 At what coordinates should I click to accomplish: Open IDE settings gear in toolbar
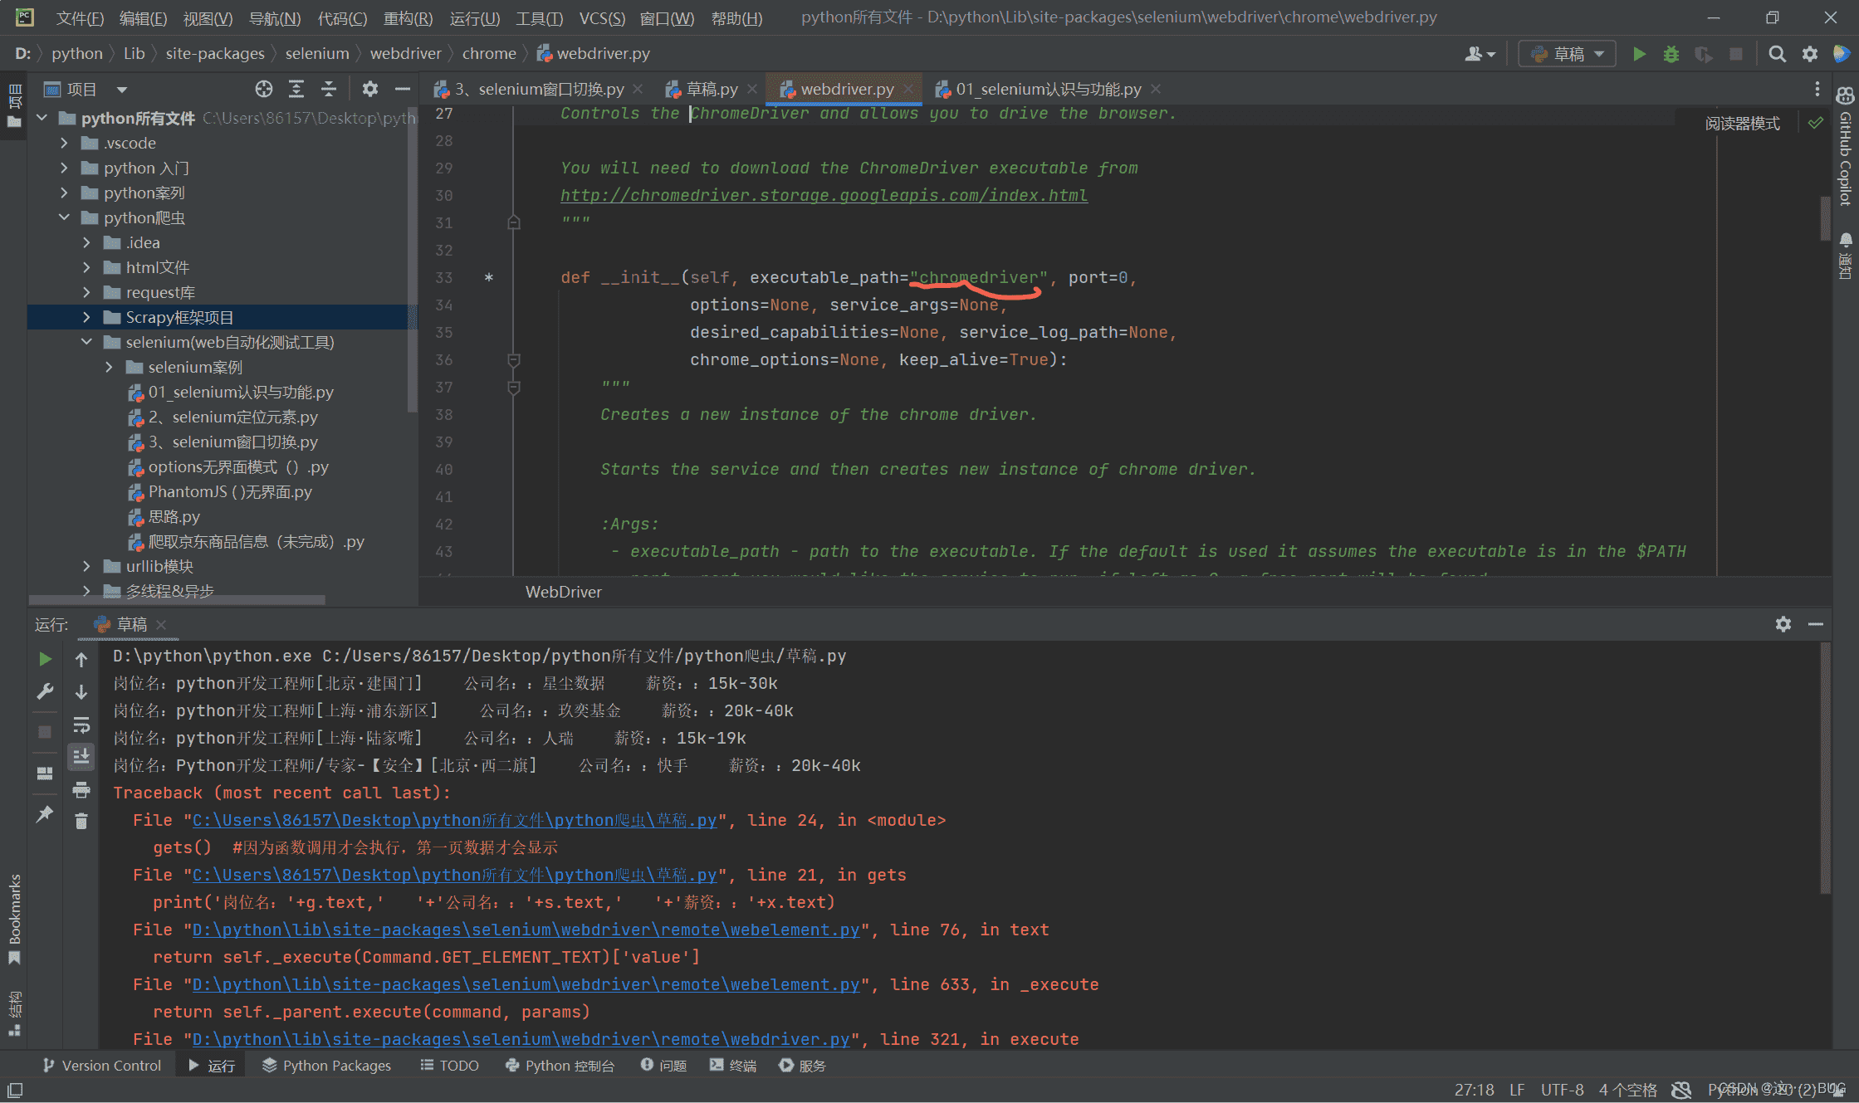point(1808,53)
